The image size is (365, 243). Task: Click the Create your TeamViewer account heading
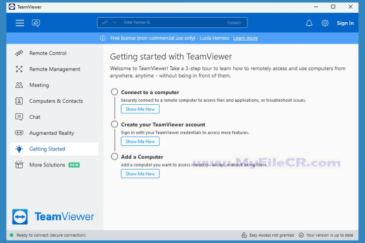point(163,125)
